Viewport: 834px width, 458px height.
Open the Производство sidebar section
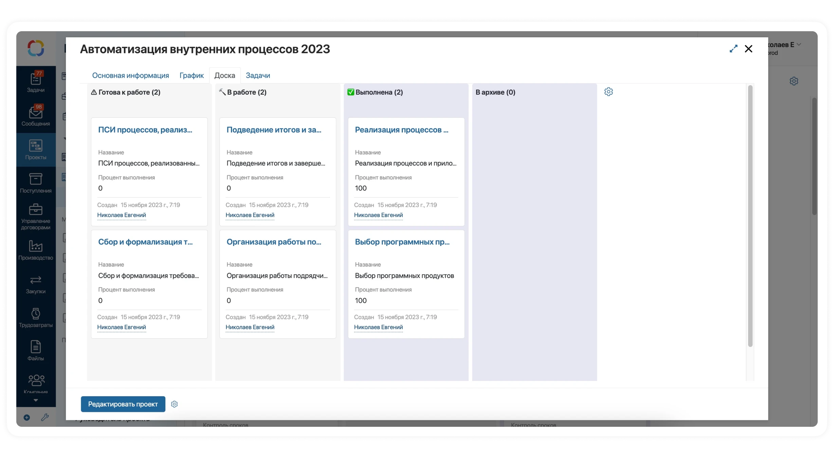(36, 250)
